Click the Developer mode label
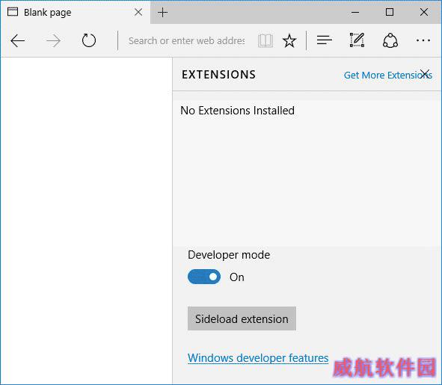 point(229,255)
